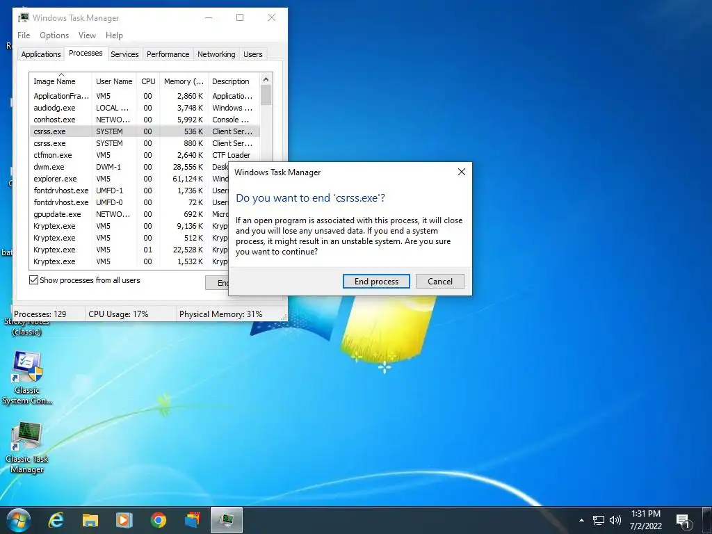Screen dimensions: 712x534
Task: Open File Explorer taskbar icon
Action: (x=90, y=520)
